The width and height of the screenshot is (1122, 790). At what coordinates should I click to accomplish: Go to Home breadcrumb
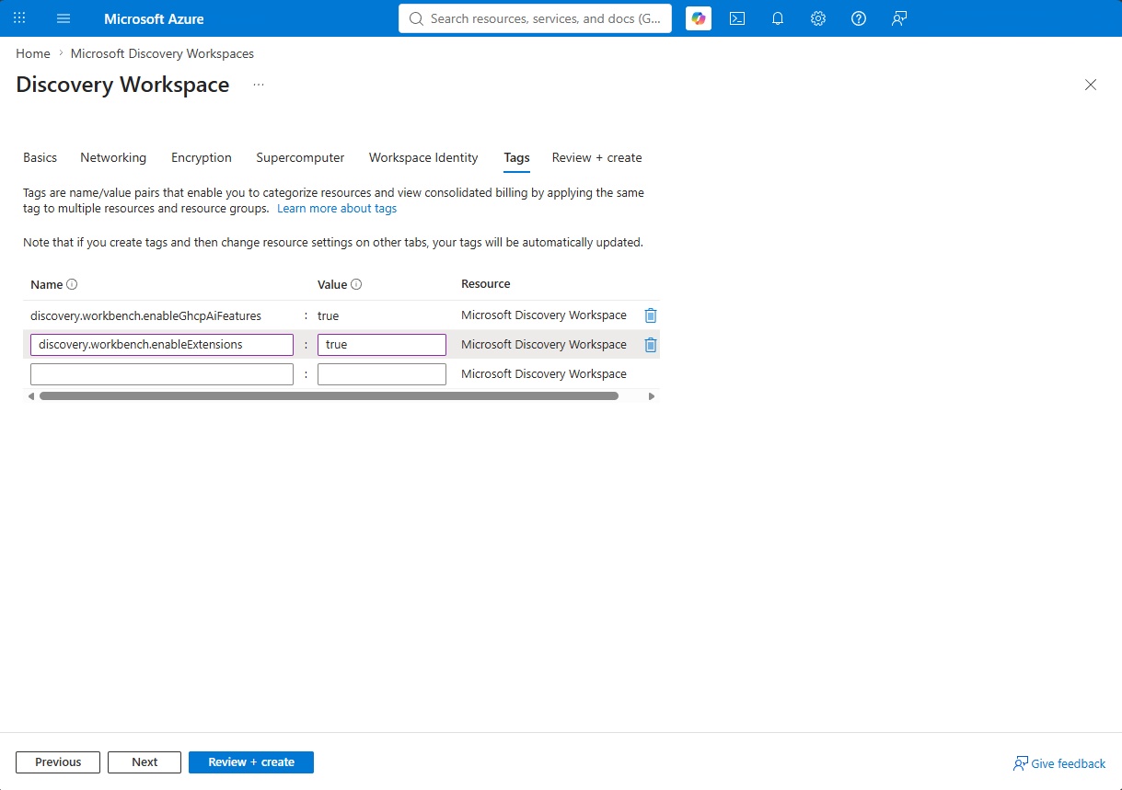[x=33, y=53]
